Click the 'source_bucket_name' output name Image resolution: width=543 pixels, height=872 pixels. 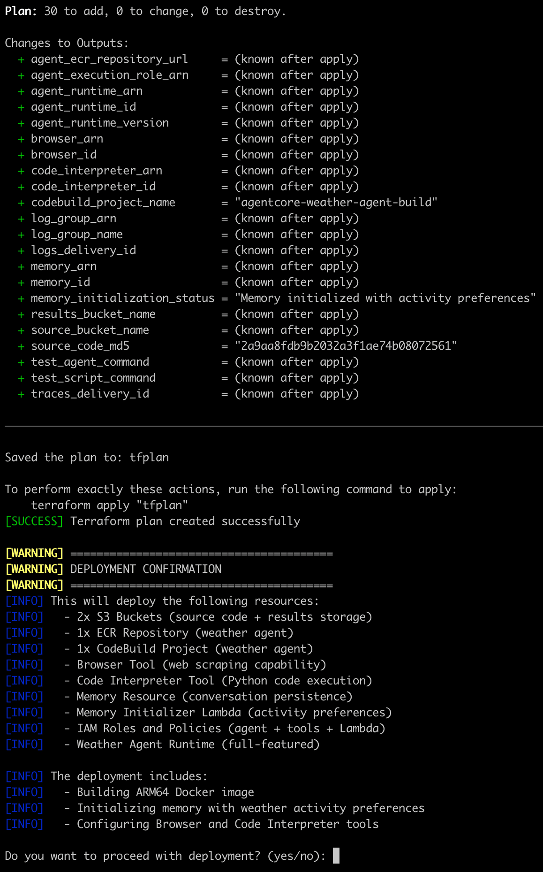[90, 330]
